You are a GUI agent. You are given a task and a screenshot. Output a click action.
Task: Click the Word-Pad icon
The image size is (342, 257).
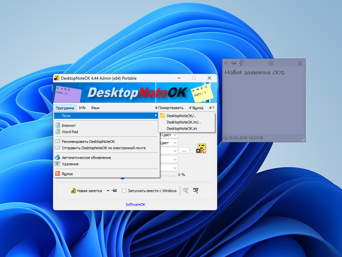(x=57, y=132)
